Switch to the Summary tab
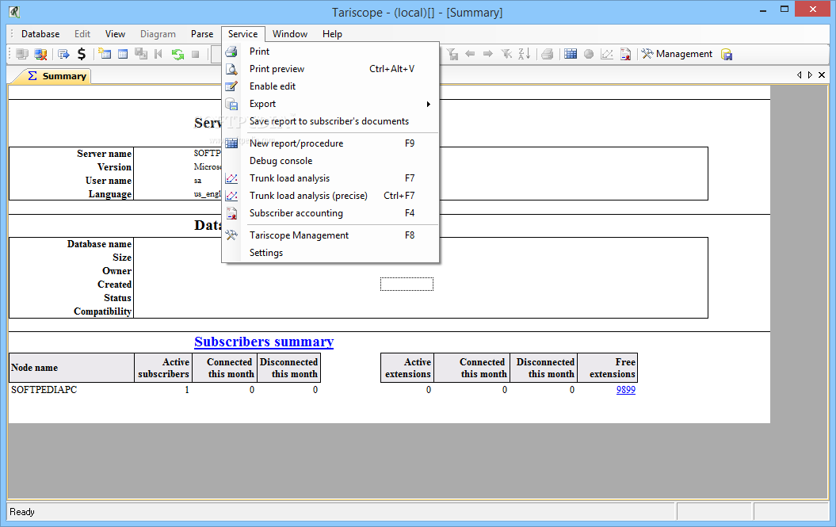 point(56,76)
